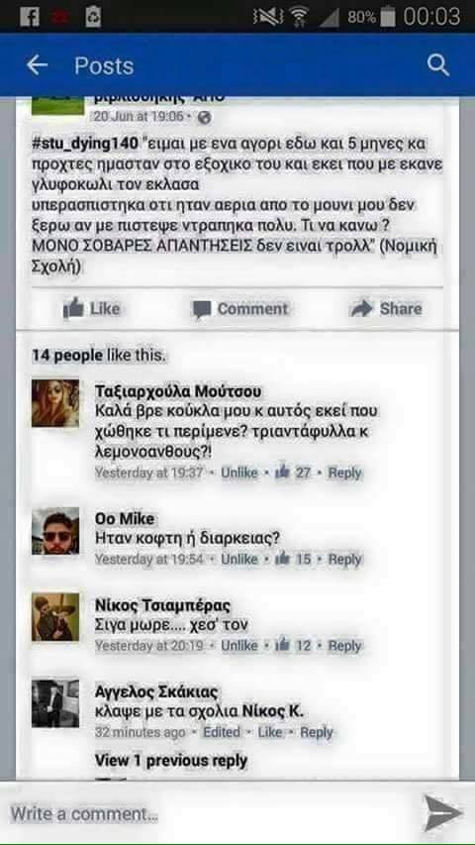Open Oo Mike's profile picture
The image size is (475, 845).
[x=55, y=531]
